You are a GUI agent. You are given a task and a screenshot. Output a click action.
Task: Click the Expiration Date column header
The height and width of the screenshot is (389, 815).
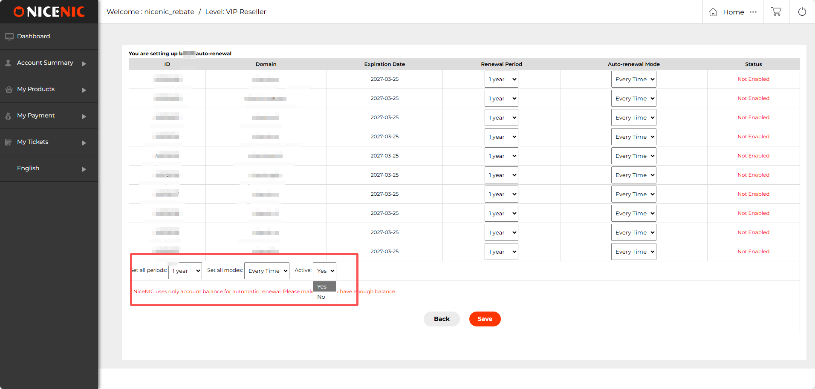click(x=384, y=64)
